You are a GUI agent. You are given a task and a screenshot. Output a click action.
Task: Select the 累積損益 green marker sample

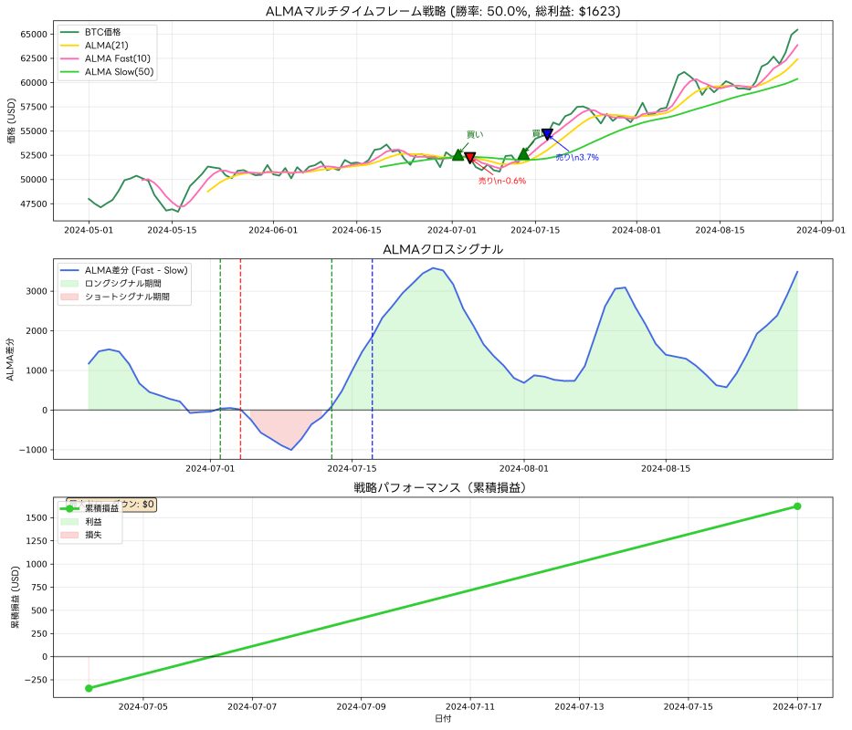[69, 509]
